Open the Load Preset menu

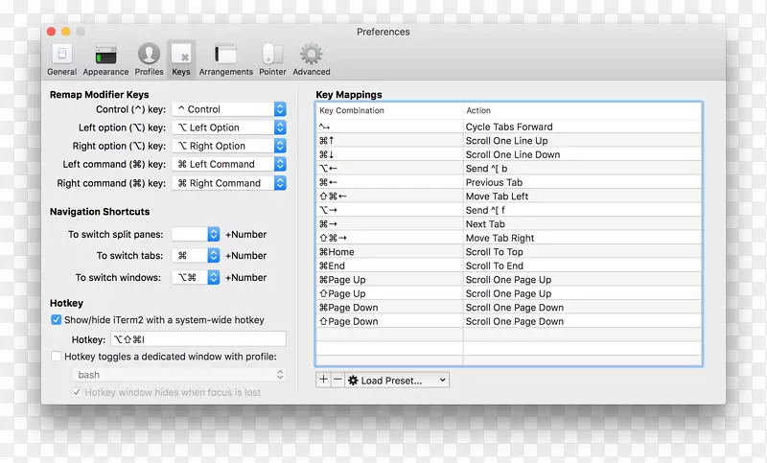point(397,381)
